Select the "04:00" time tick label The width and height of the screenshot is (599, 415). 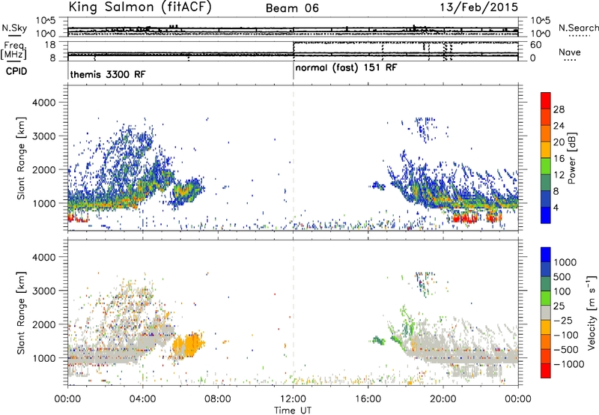pos(142,399)
